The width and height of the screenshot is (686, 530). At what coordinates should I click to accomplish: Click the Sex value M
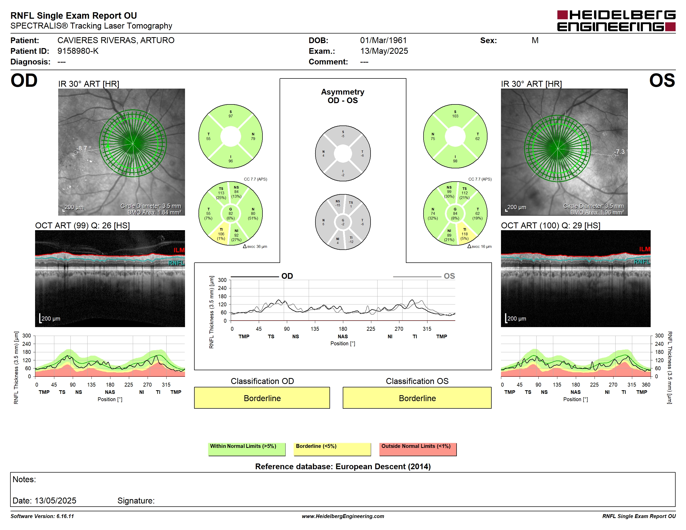point(535,40)
